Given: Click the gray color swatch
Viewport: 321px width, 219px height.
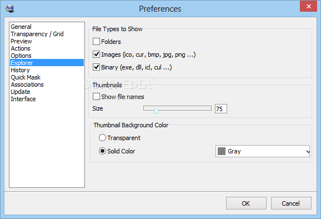Looking at the screenshot, I should click(x=222, y=151).
